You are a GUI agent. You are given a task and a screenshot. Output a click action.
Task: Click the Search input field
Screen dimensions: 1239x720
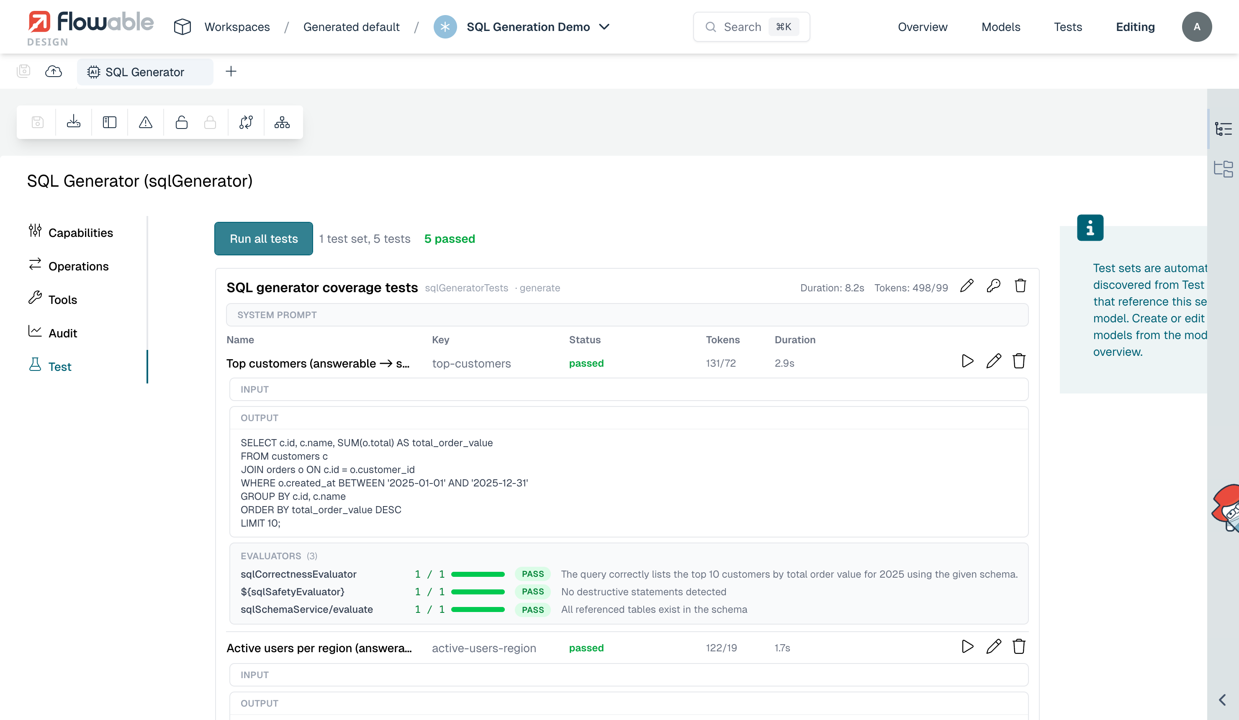(751, 26)
